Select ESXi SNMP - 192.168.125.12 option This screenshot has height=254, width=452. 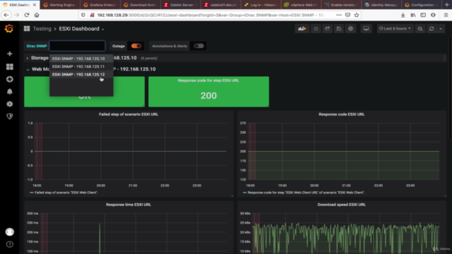point(81,74)
